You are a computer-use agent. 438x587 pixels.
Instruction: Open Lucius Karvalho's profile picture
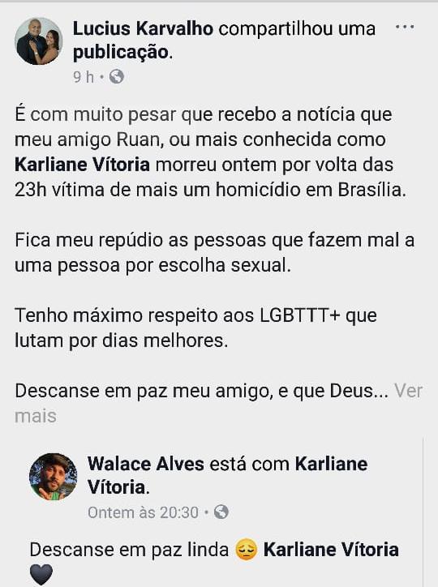coord(39,41)
